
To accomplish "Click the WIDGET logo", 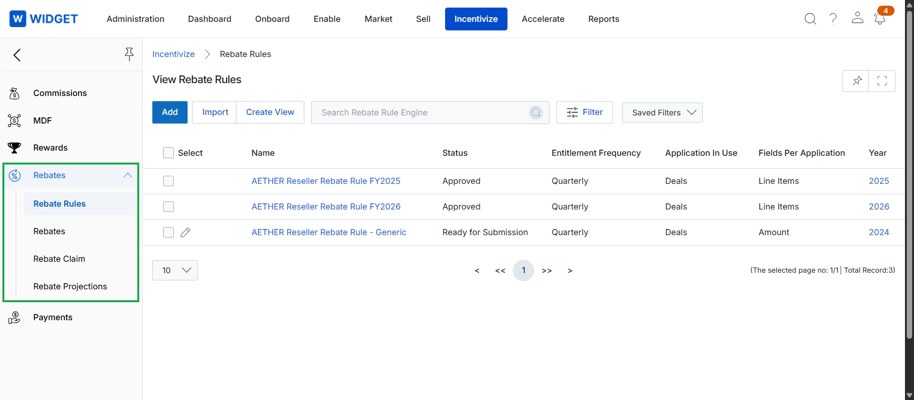I will 44,19.
